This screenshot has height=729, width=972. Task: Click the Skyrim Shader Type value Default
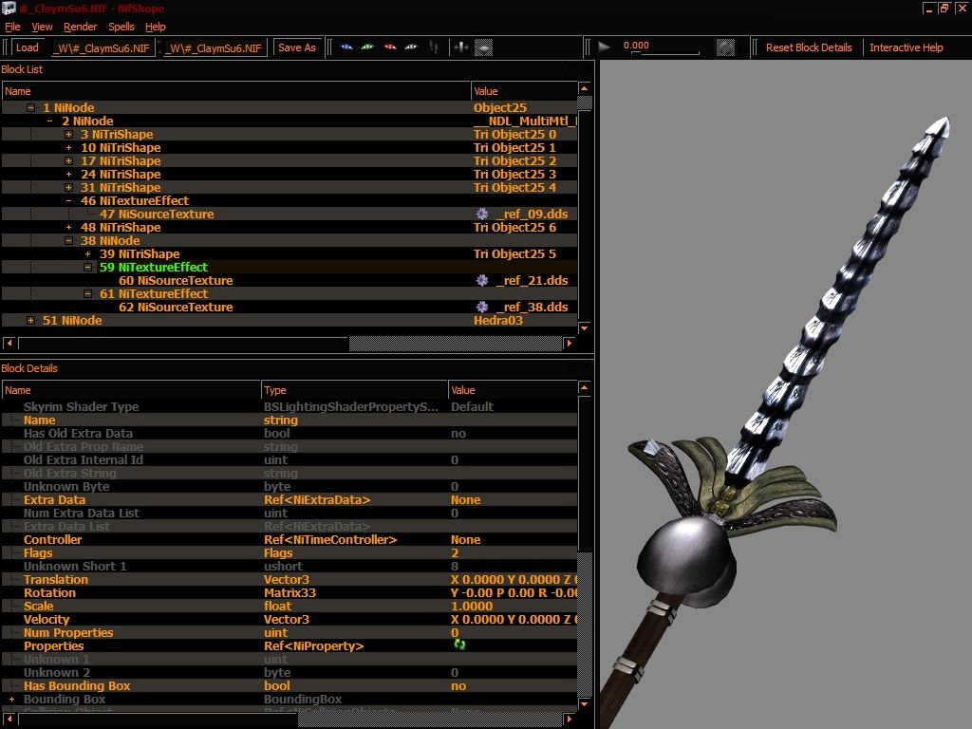coord(472,406)
